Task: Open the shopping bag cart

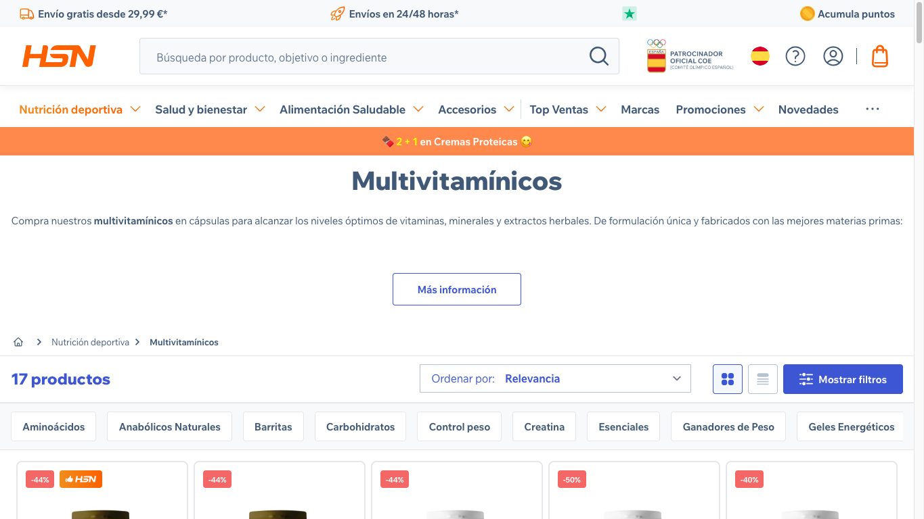Action: point(880,56)
